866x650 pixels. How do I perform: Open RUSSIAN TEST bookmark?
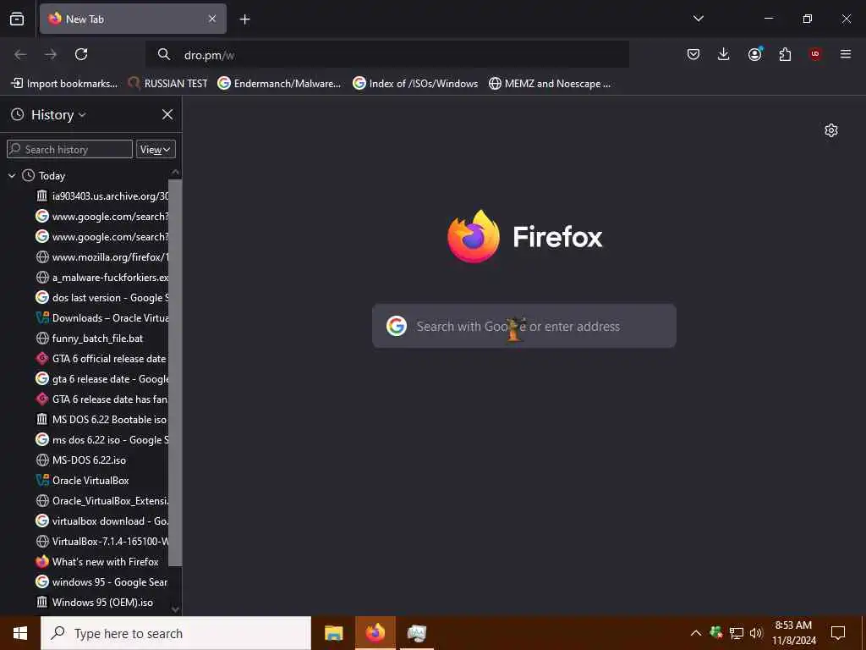(167, 84)
